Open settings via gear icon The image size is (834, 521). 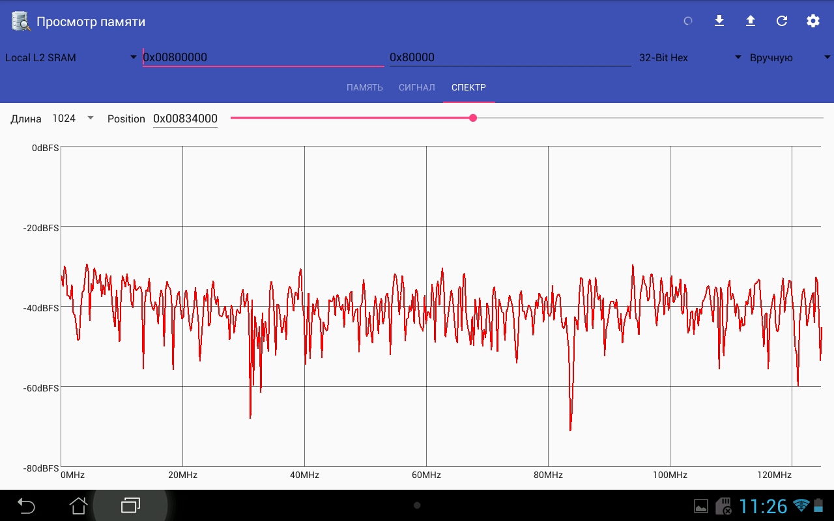(813, 21)
